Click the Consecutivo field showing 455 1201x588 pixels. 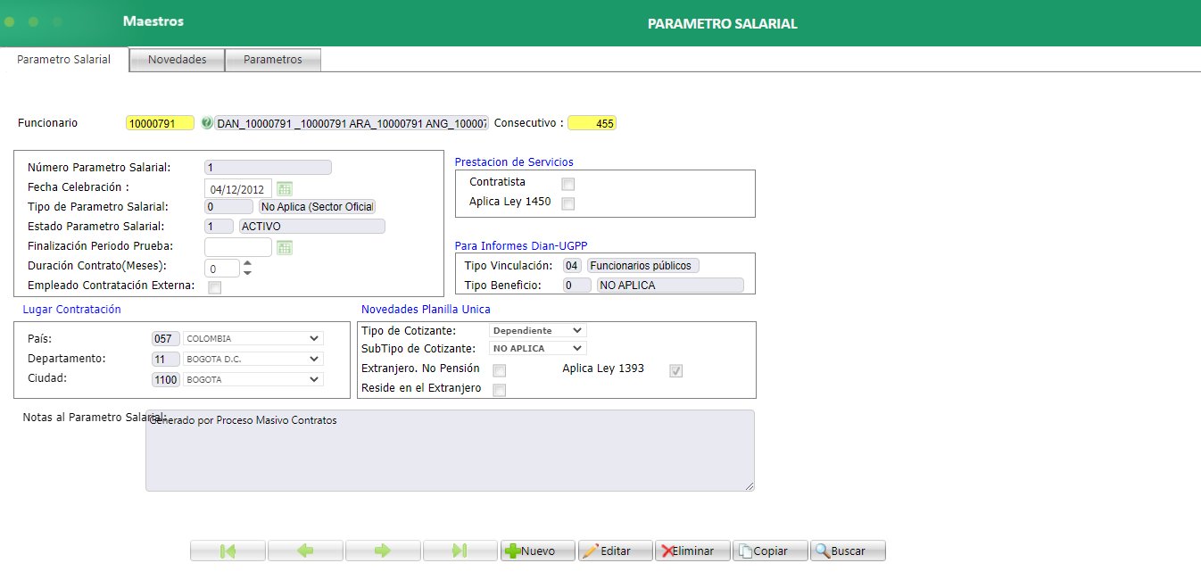click(592, 123)
